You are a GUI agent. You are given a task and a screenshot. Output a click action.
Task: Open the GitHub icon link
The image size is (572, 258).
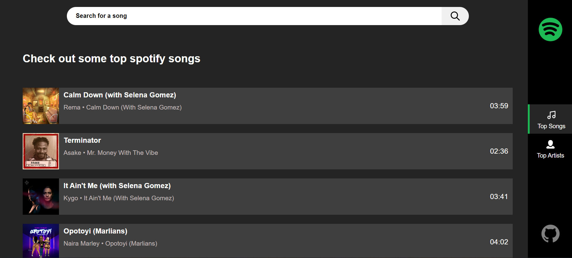(550, 234)
